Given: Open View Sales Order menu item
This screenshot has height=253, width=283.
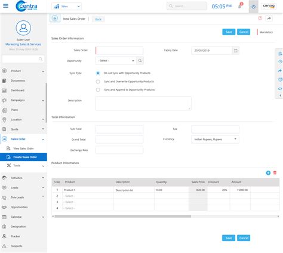Looking at the screenshot, I should pyautogui.click(x=23, y=149).
